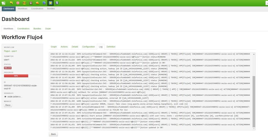Screen dimensions: 268x138
Task: Go to Bundles in the top navigation
Action: 51,9
